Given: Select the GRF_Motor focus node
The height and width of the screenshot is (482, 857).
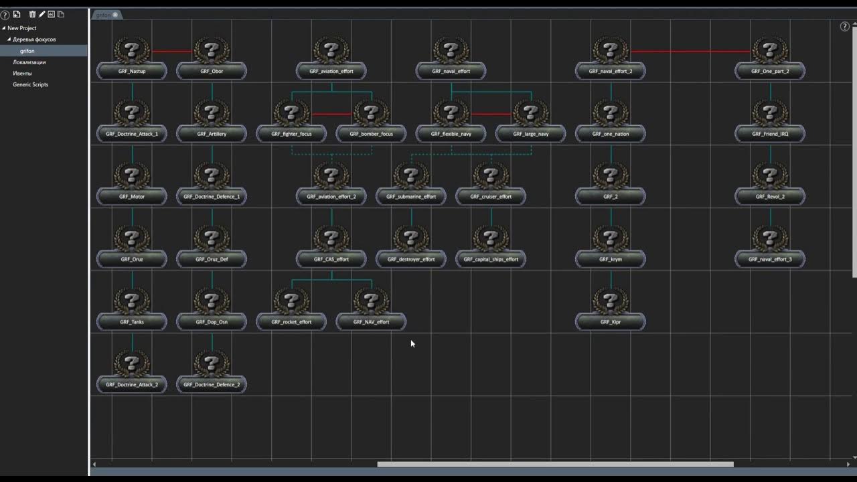Looking at the screenshot, I should pyautogui.click(x=132, y=184).
